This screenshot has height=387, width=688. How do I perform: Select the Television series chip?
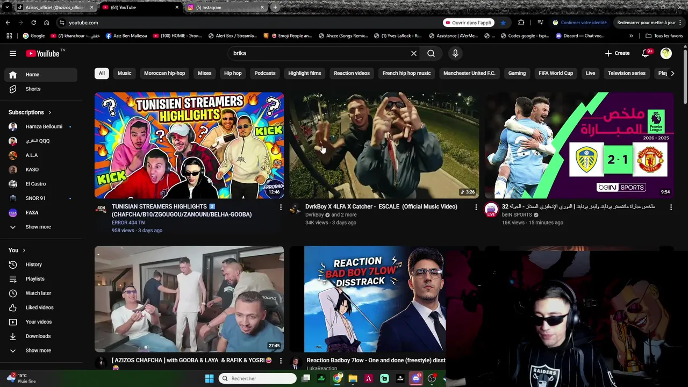coord(627,73)
